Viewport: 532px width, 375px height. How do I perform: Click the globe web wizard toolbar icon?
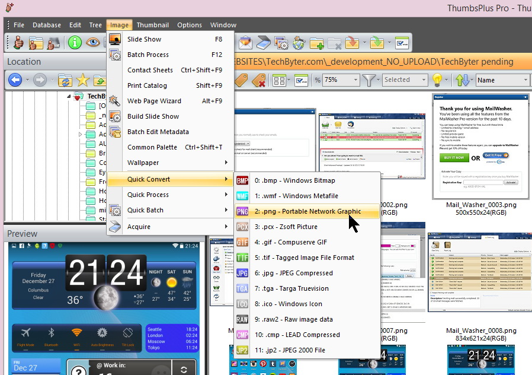299,43
